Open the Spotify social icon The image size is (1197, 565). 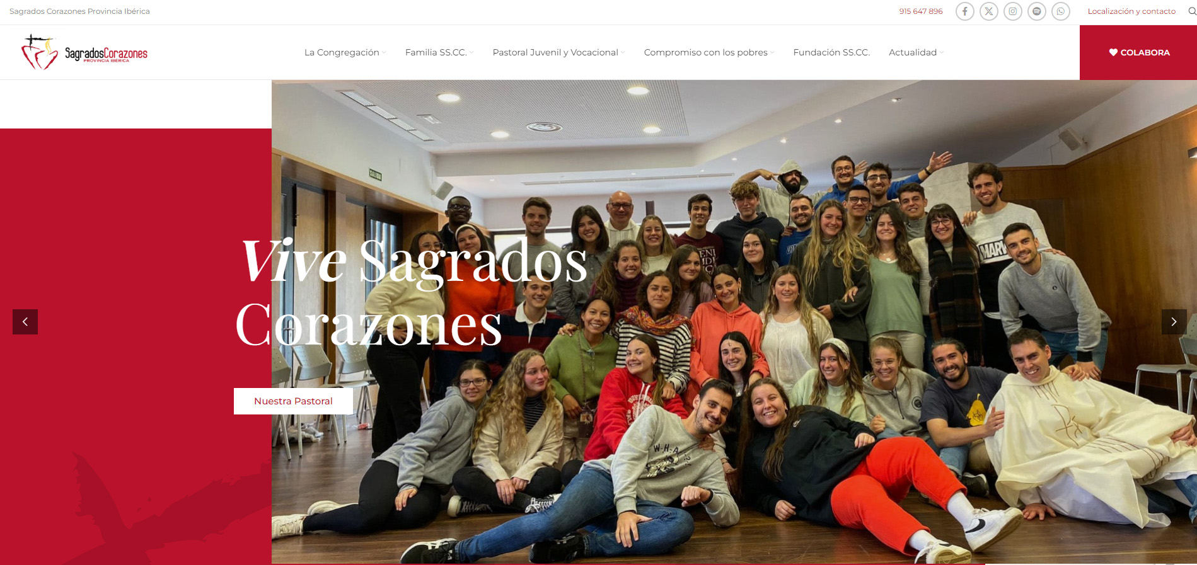1036,11
